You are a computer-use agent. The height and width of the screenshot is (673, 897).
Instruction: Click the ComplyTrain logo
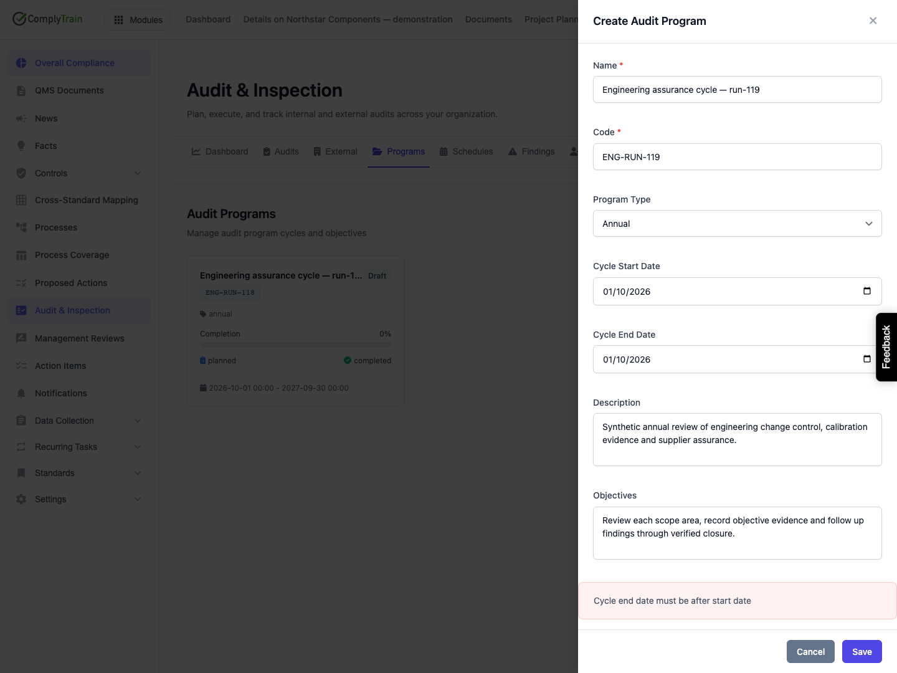pos(47,19)
